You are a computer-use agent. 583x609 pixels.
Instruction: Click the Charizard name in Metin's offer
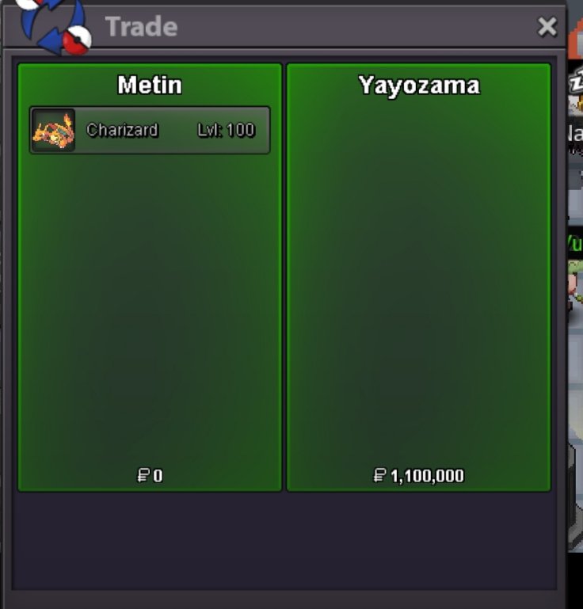click(x=122, y=130)
